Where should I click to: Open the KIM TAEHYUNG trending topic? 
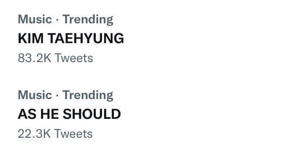(71, 38)
